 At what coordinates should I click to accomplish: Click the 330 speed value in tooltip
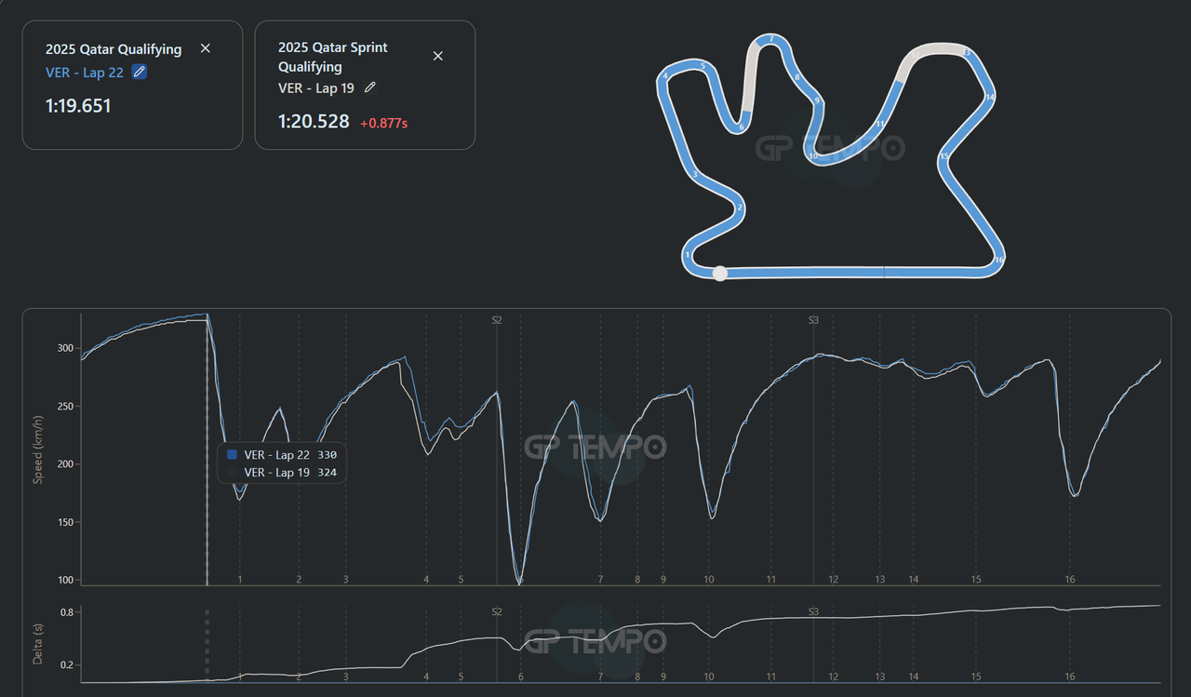pyautogui.click(x=327, y=455)
